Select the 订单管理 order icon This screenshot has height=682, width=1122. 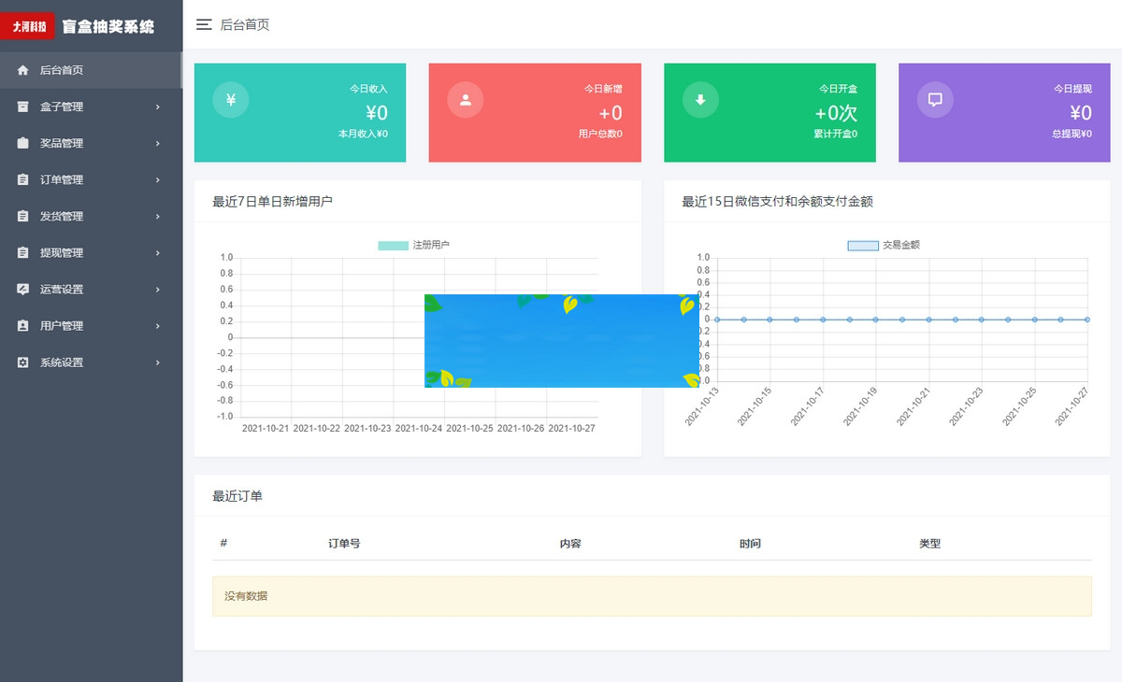point(21,179)
